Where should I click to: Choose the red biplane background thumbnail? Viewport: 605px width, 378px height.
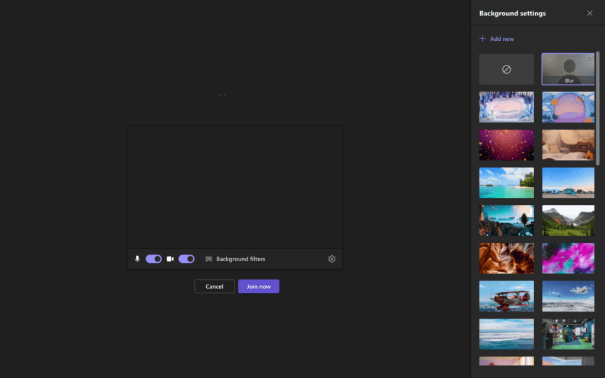tap(506, 296)
